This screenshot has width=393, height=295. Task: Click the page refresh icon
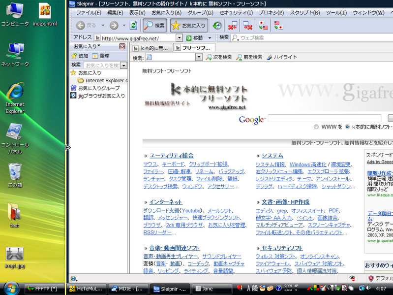(133, 25)
